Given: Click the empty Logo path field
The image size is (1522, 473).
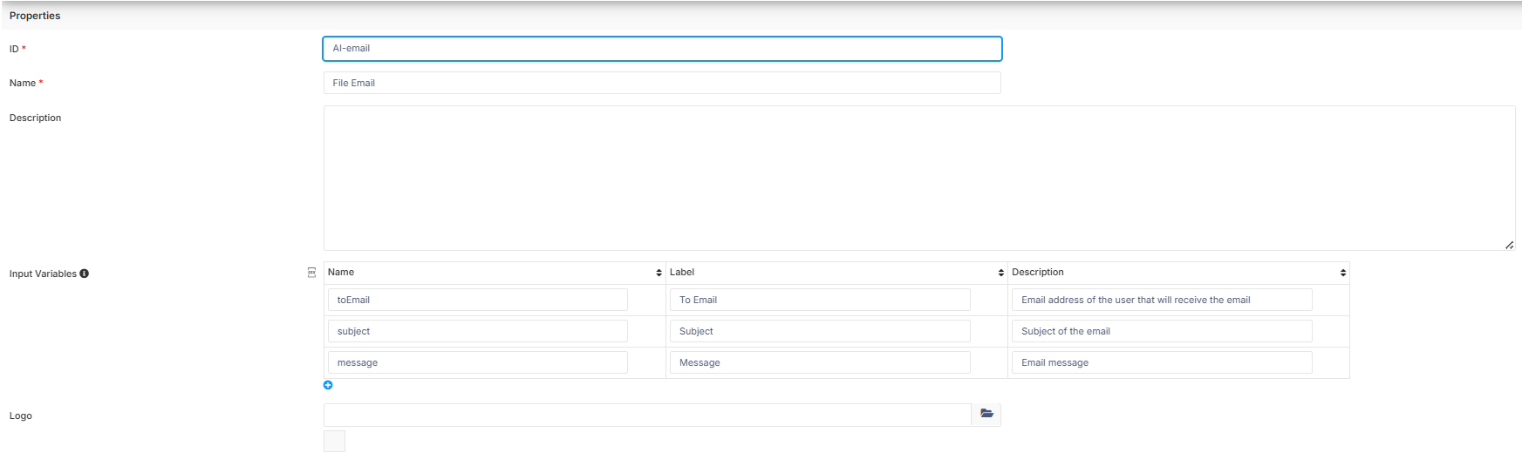Looking at the screenshot, I should [647, 415].
